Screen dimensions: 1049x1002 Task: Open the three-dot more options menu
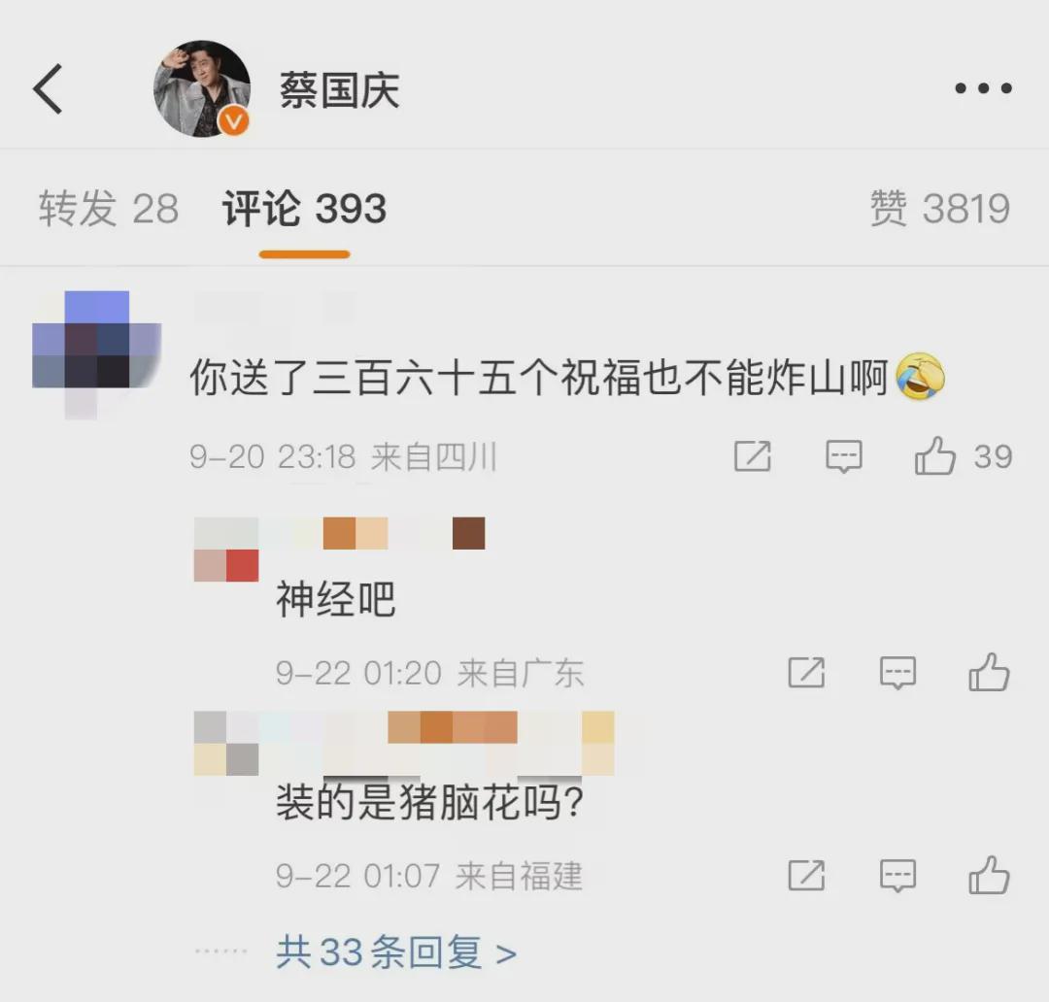tap(983, 88)
